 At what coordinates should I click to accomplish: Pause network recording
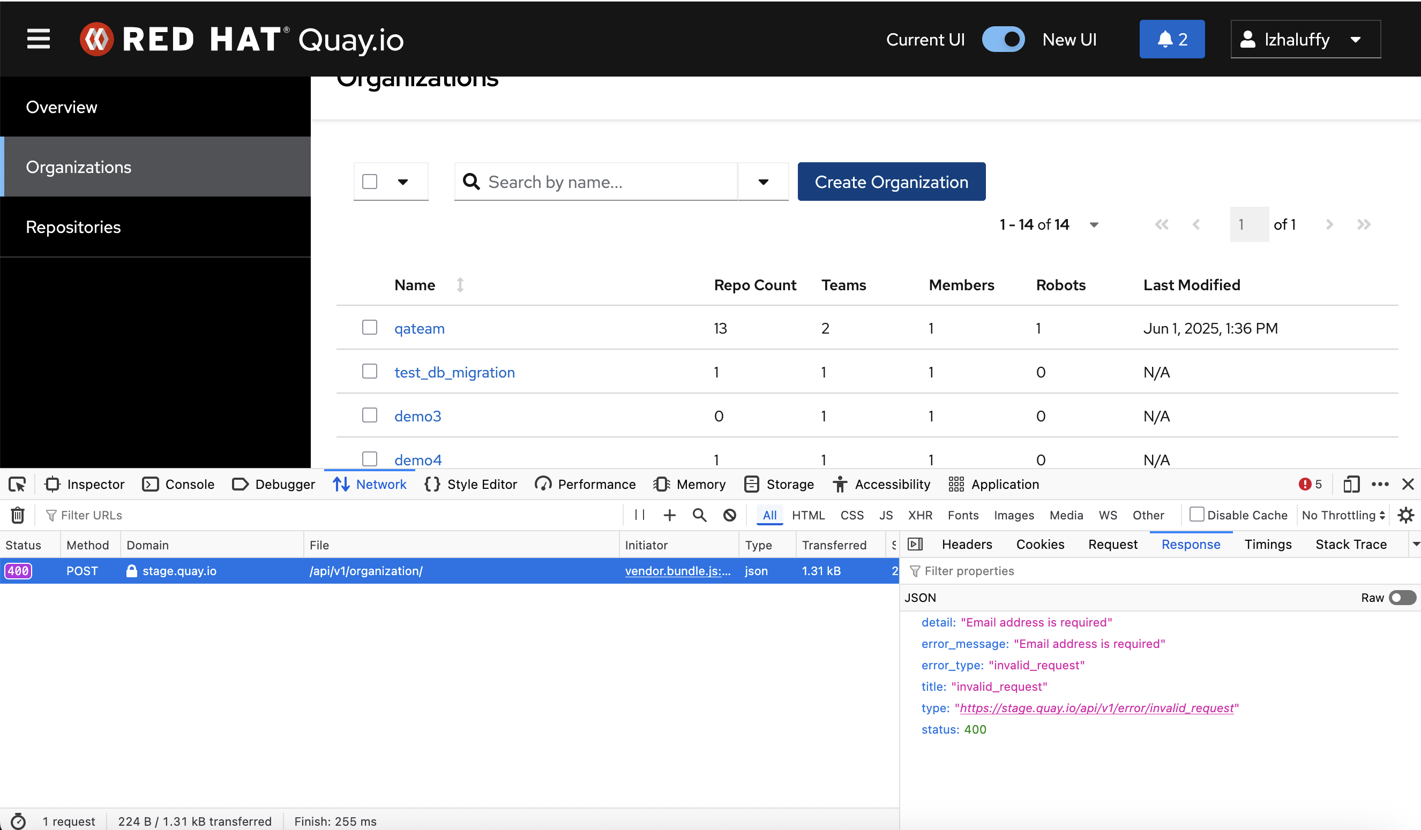click(639, 515)
